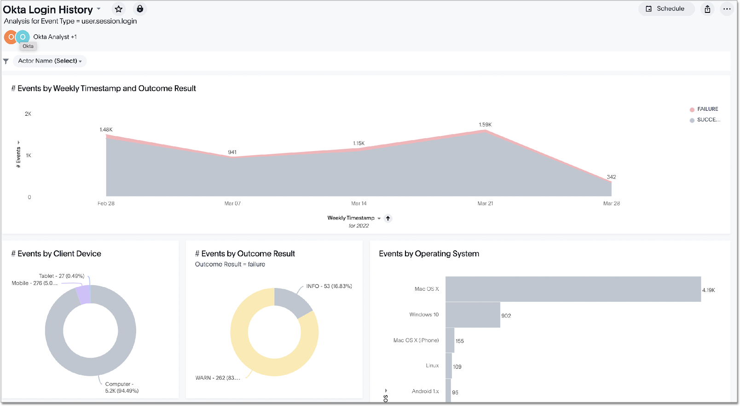
Task: Click the 1.59K data label on chart
Action: (x=485, y=124)
